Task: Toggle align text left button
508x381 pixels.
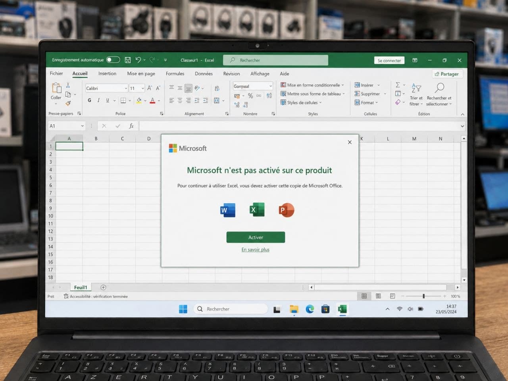Action: (171, 100)
